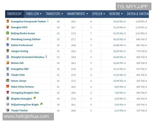The height and width of the screenshot is (123, 154).
Task: Click market value 25,40 Mio. €
Action: coord(119,51)
